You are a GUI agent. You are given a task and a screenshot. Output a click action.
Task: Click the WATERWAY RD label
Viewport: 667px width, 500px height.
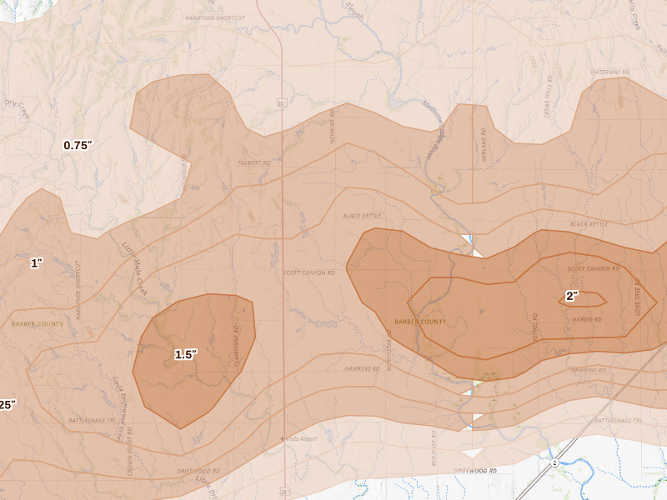(610, 72)
